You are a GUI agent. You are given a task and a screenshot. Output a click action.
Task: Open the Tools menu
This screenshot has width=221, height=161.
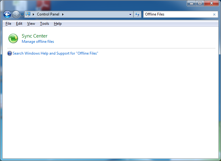click(44, 24)
